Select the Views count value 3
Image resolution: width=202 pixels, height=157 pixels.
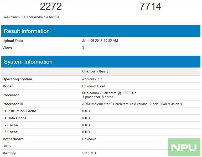(83, 48)
